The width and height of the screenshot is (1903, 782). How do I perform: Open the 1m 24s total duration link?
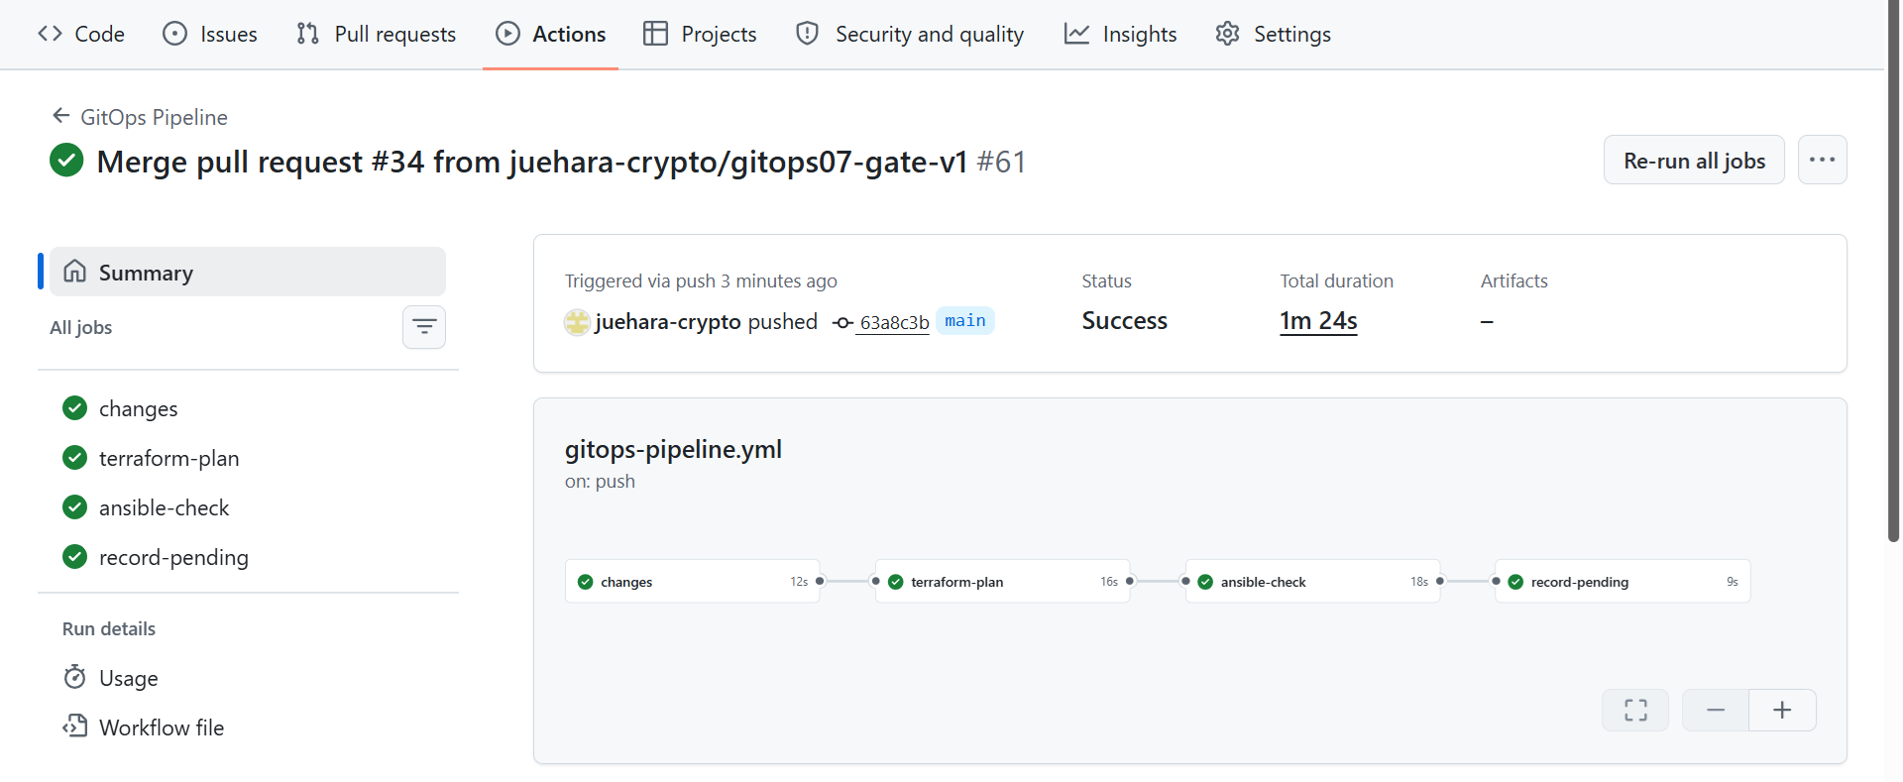click(x=1318, y=320)
